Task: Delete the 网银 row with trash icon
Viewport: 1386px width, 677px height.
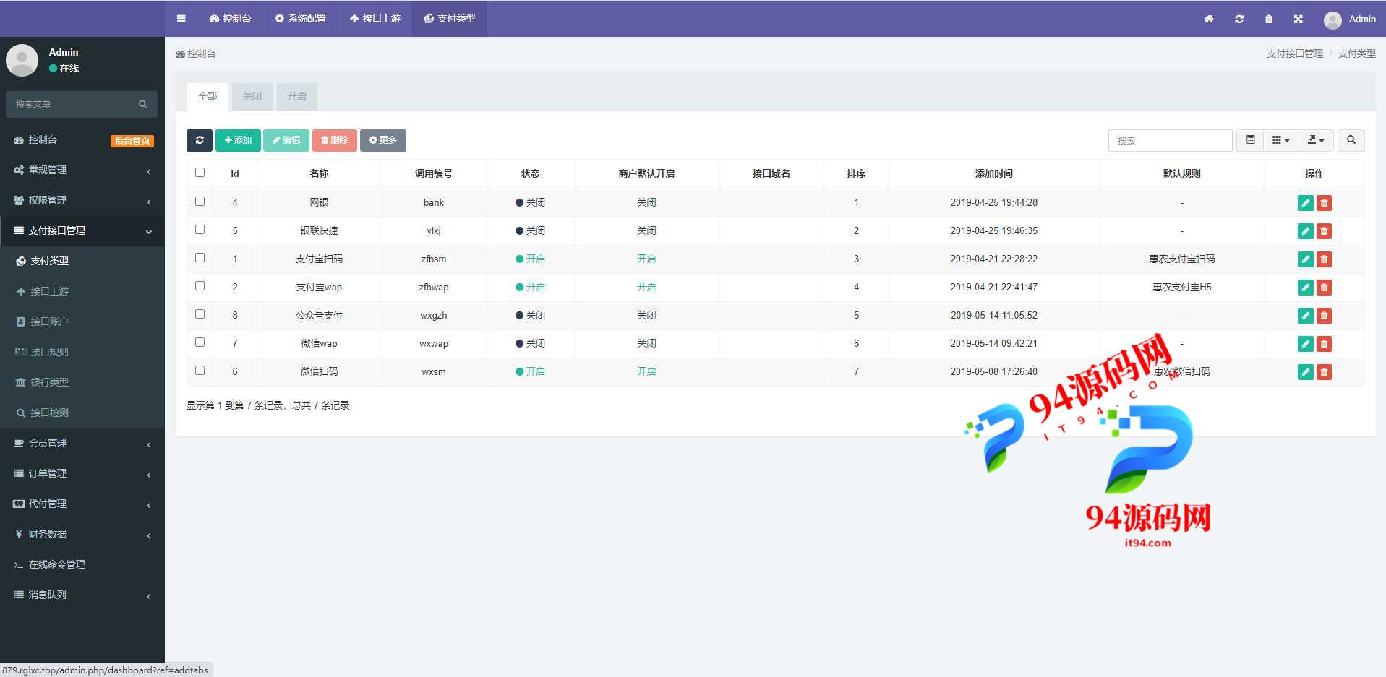Action: click(1324, 203)
